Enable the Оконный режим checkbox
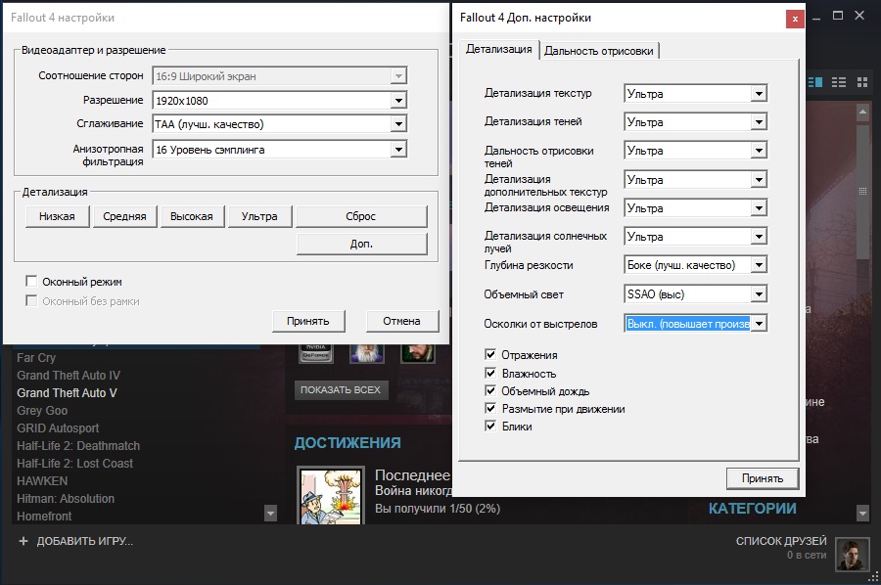Viewport: 881px width, 585px height. [31, 282]
